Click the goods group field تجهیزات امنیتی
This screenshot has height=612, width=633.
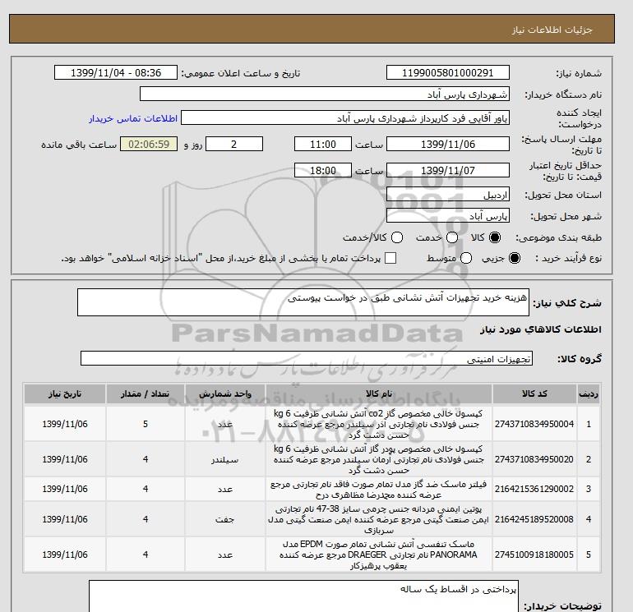pyautogui.click(x=307, y=358)
